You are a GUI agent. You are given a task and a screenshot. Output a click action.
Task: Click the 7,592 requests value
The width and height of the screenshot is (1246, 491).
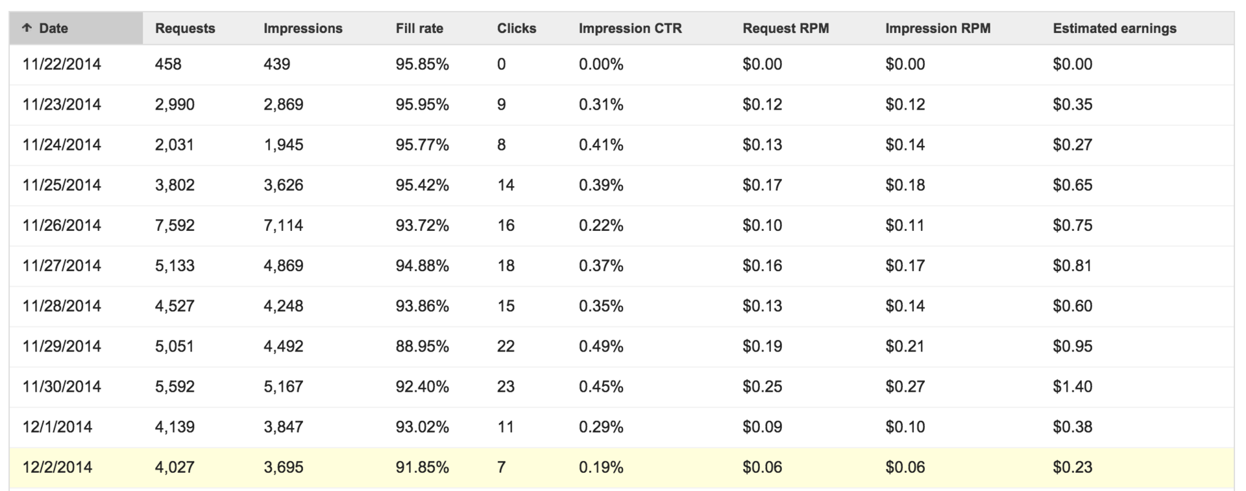coord(175,226)
